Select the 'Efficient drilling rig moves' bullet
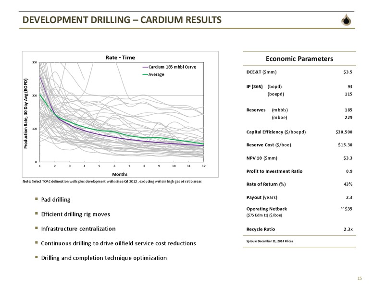The width and height of the screenshot is (373, 288). click(75, 214)
